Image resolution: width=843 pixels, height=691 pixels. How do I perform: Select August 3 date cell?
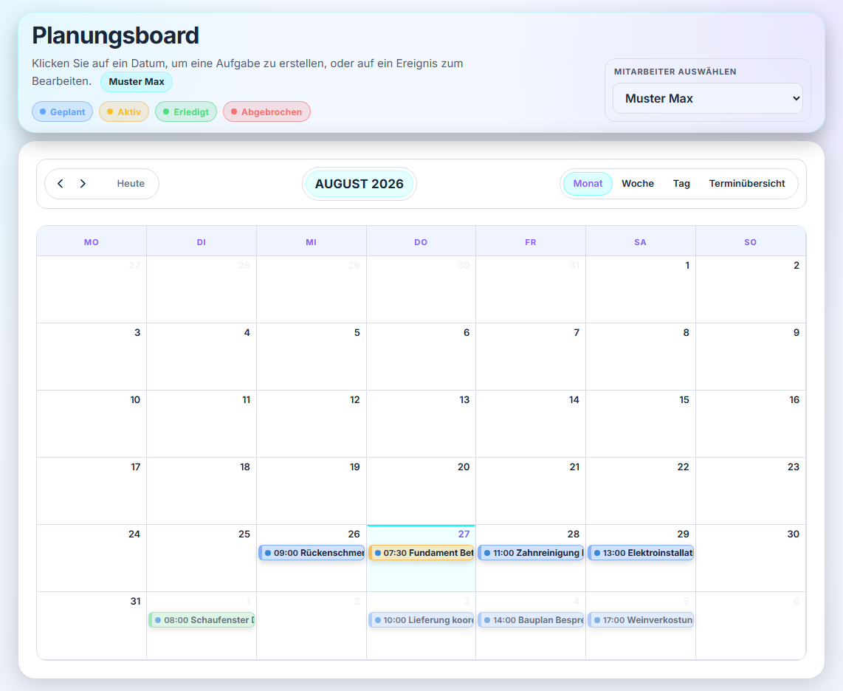pos(92,357)
